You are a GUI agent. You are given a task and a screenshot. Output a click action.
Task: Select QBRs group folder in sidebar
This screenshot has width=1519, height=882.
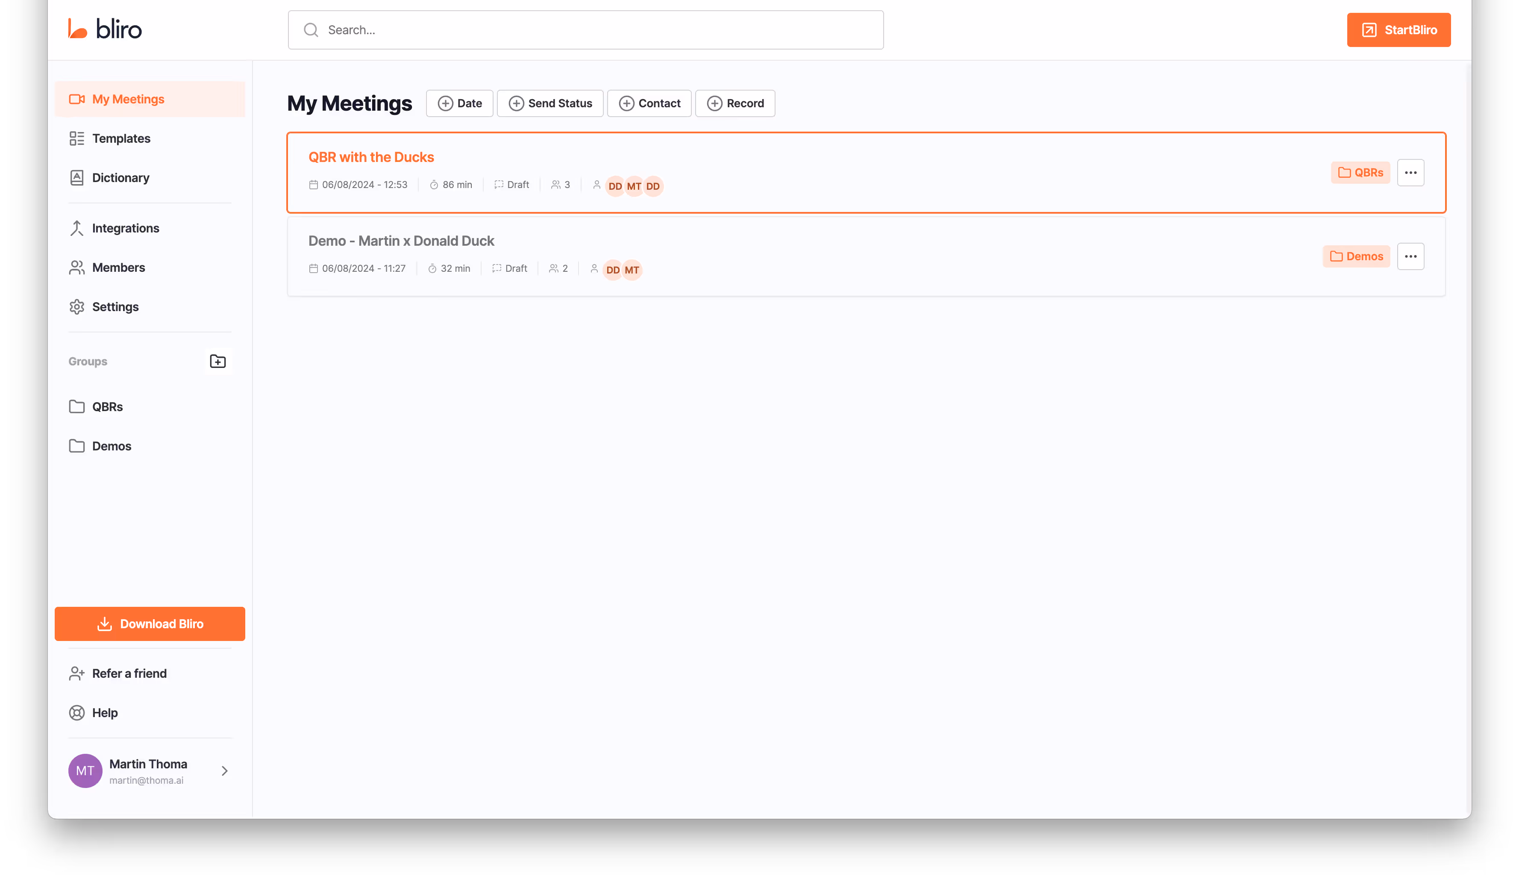pos(107,406)
